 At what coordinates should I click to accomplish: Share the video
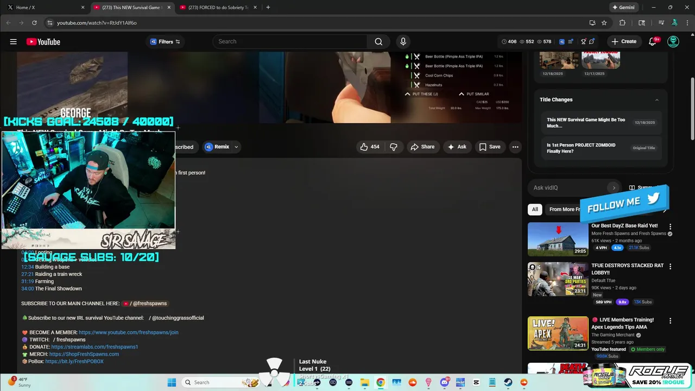422,147
